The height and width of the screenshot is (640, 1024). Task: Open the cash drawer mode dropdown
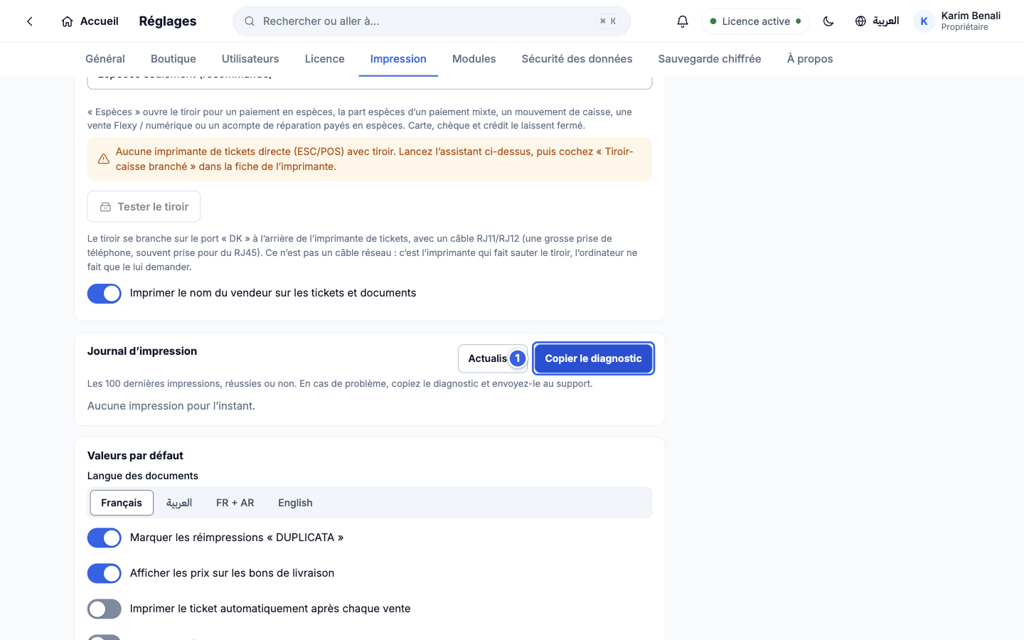tap(370, 81)
